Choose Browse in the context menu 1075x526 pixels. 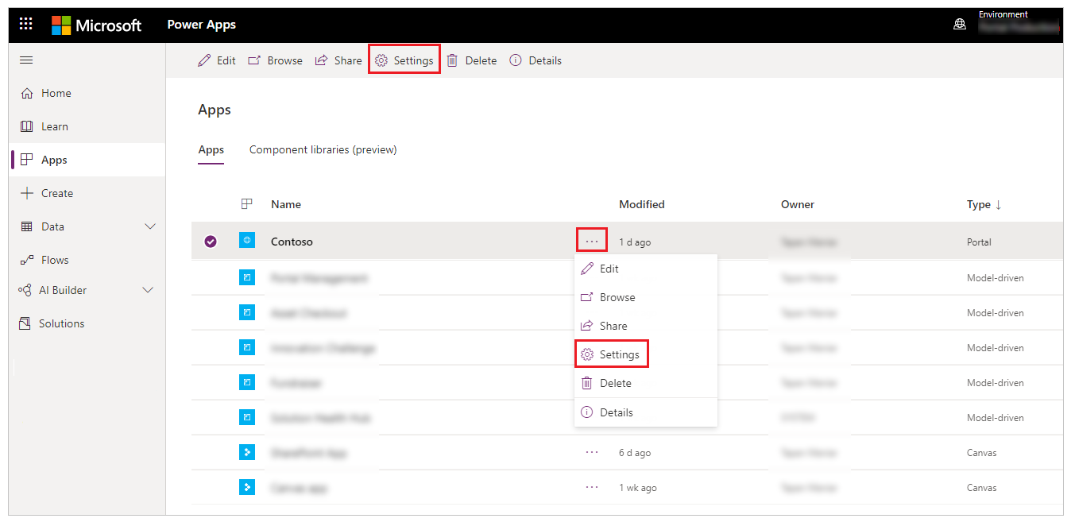coord(646,297)
